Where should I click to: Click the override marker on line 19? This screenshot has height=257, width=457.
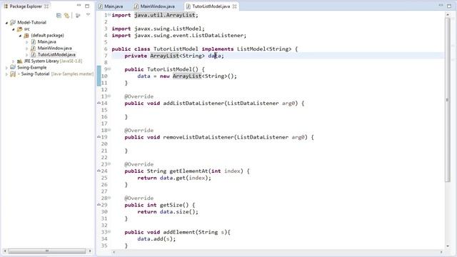(99, 136)
